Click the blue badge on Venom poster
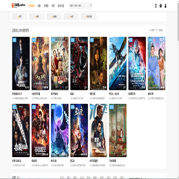Image resolution: width=179 pixels, height=179 pixels. coord(73,40)
